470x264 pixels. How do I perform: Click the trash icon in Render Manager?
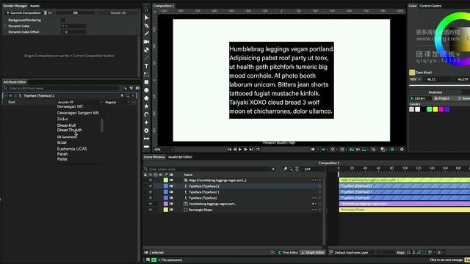pyautogui.click(x=46, y=13)
